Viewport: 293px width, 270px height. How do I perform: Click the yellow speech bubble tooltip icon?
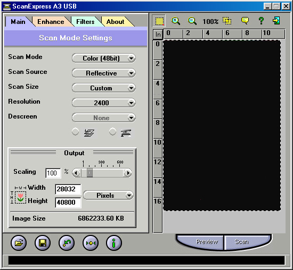(245, 21)
